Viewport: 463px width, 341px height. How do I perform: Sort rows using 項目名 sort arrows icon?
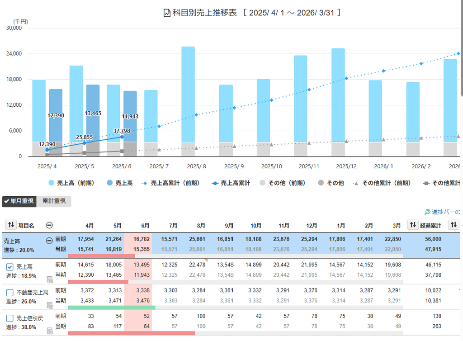[x=11, y=225]
